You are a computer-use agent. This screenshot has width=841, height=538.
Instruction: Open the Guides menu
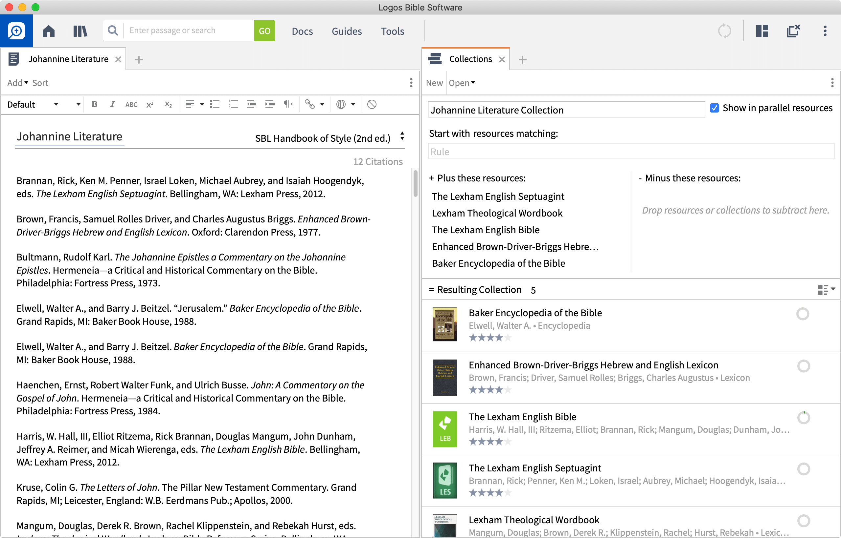click(x=346, y=31)
